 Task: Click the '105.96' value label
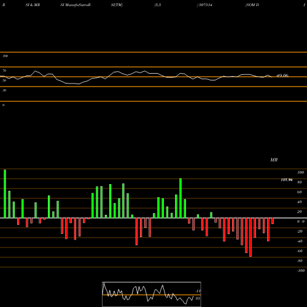click(287, 180)
